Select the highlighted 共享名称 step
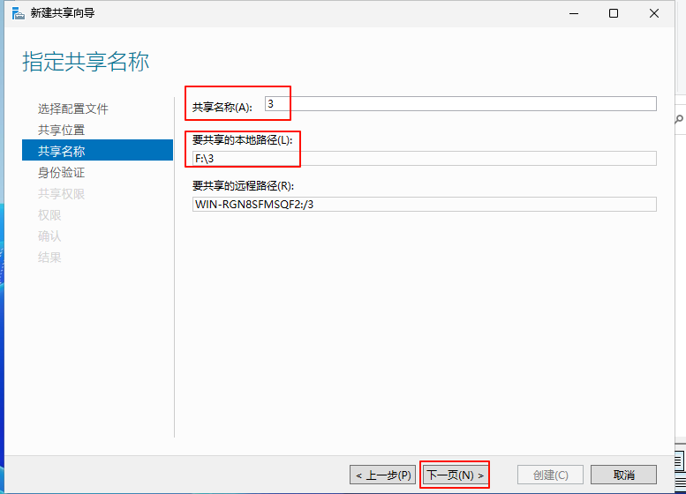 point(62,151)
